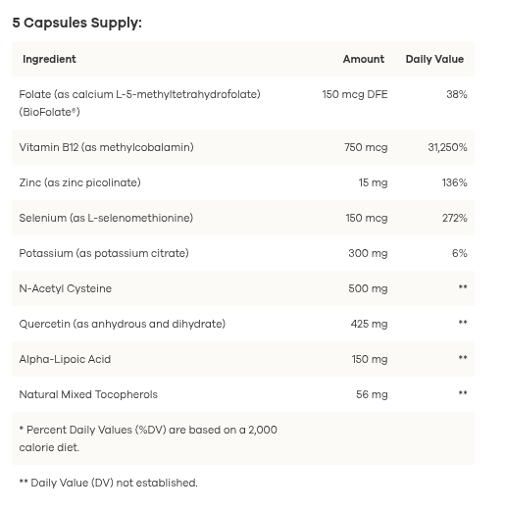This screenshot has width=505, height=512.
Task: Select the Alpha-Lipoic Acid ingredient
Action: [x=65, y=359]
